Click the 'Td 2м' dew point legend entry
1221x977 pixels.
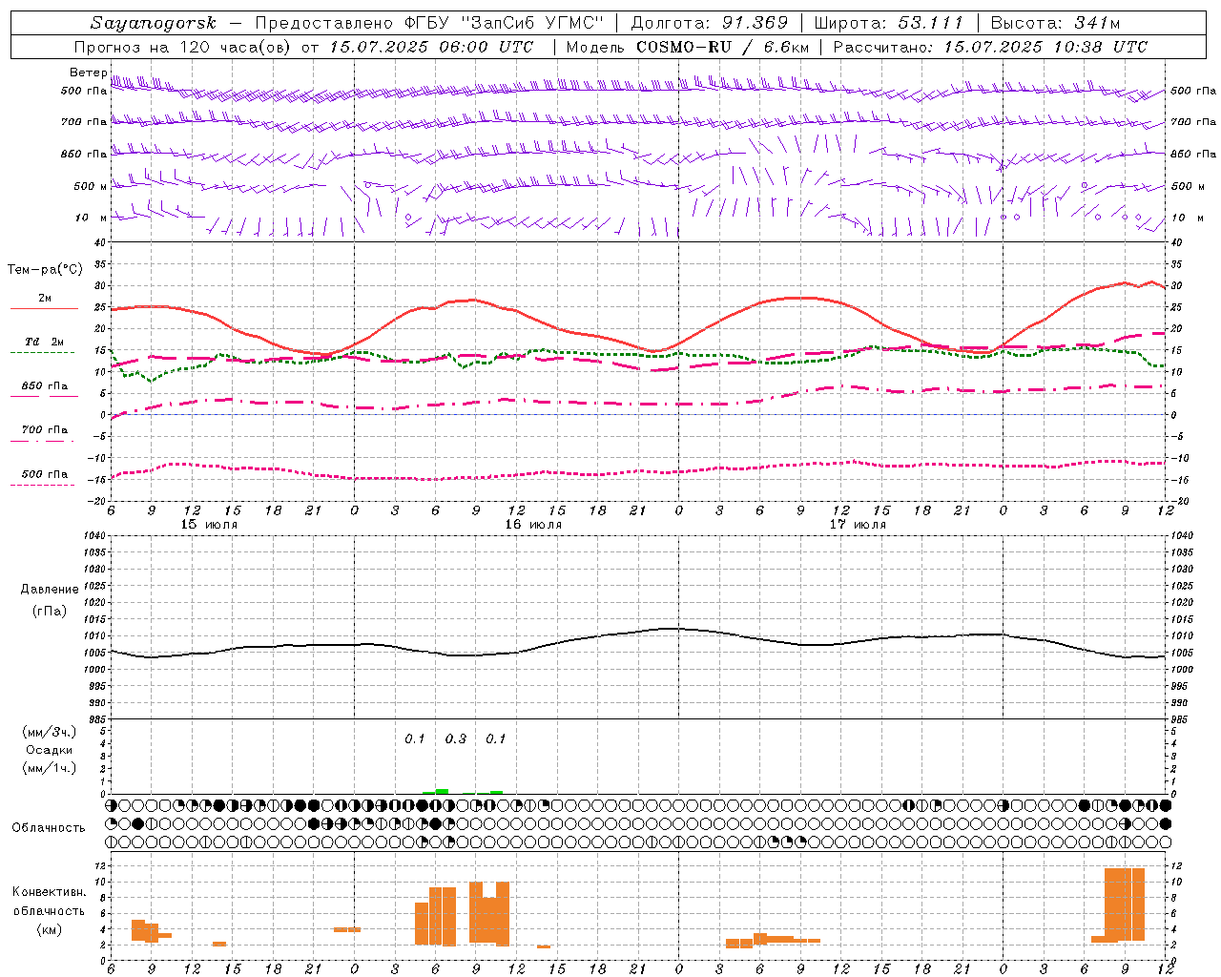(45, 342)
